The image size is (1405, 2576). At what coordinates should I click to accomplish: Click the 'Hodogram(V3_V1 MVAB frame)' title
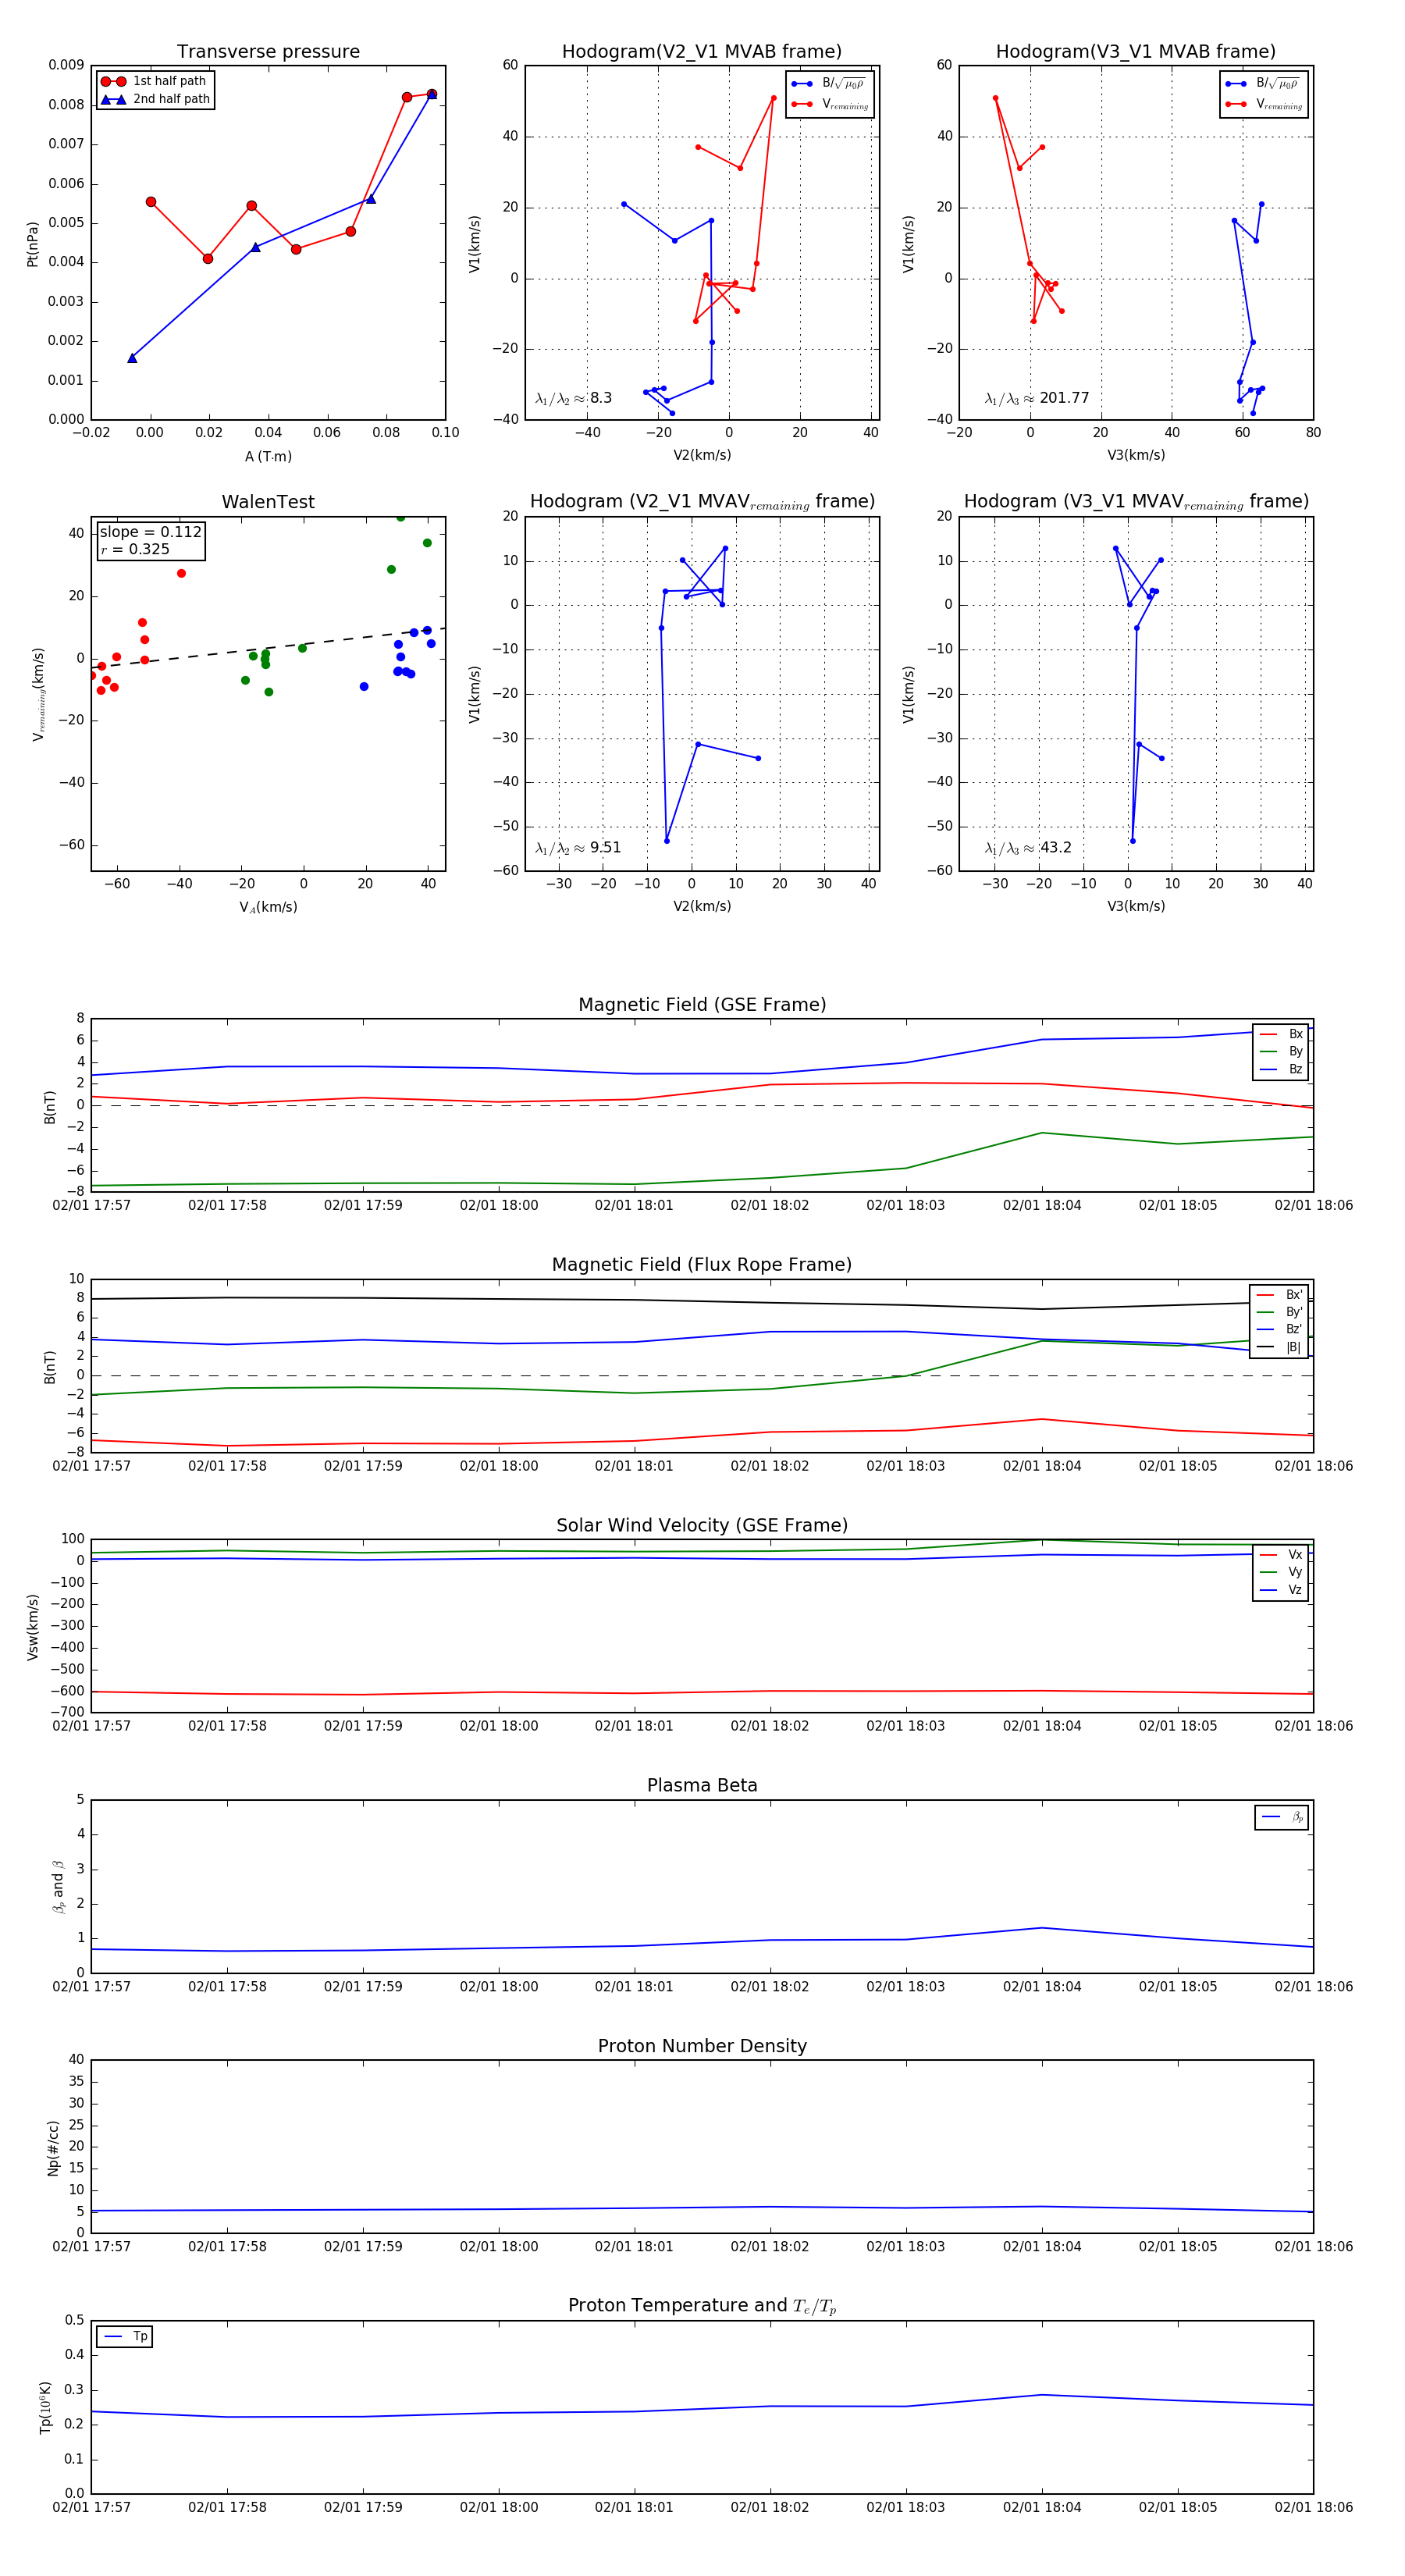coord(1136,52)
